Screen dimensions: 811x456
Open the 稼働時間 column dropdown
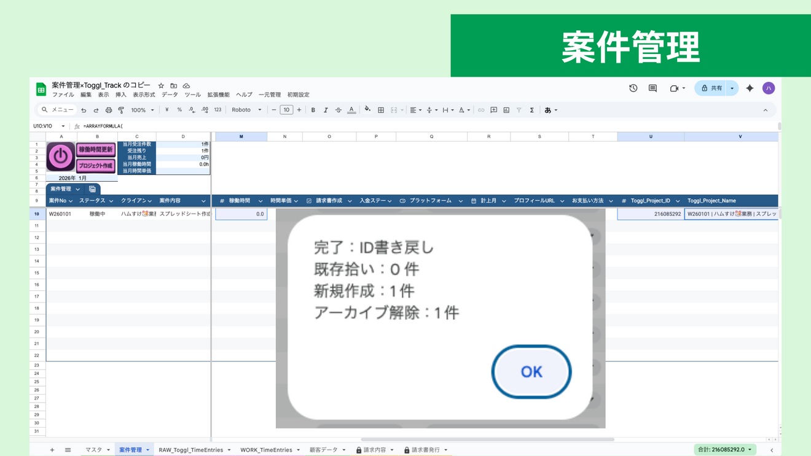tap(261, 201)
